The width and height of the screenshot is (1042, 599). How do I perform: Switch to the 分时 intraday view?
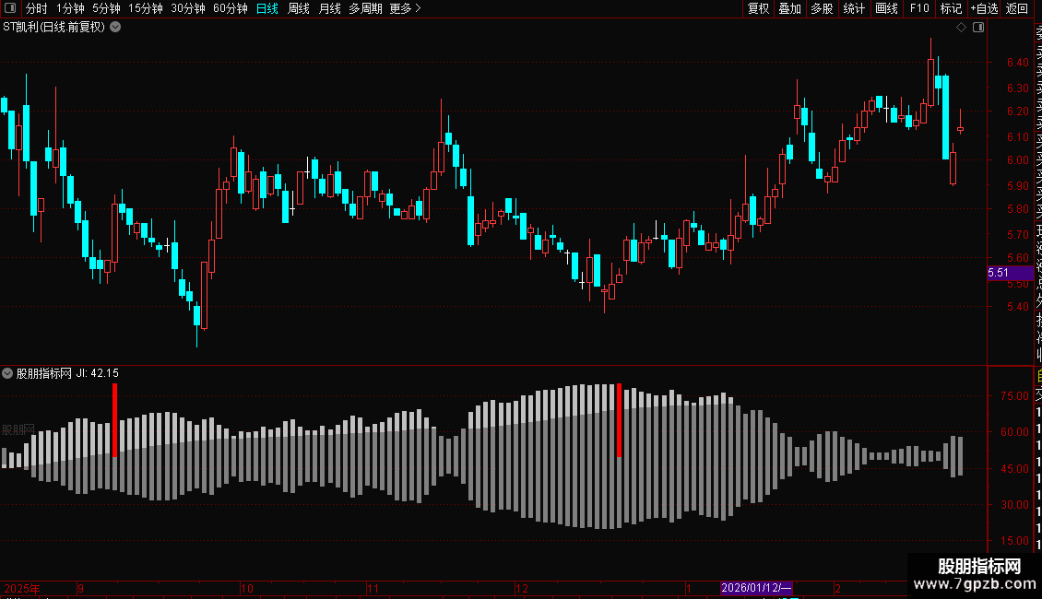pos(37,8)
